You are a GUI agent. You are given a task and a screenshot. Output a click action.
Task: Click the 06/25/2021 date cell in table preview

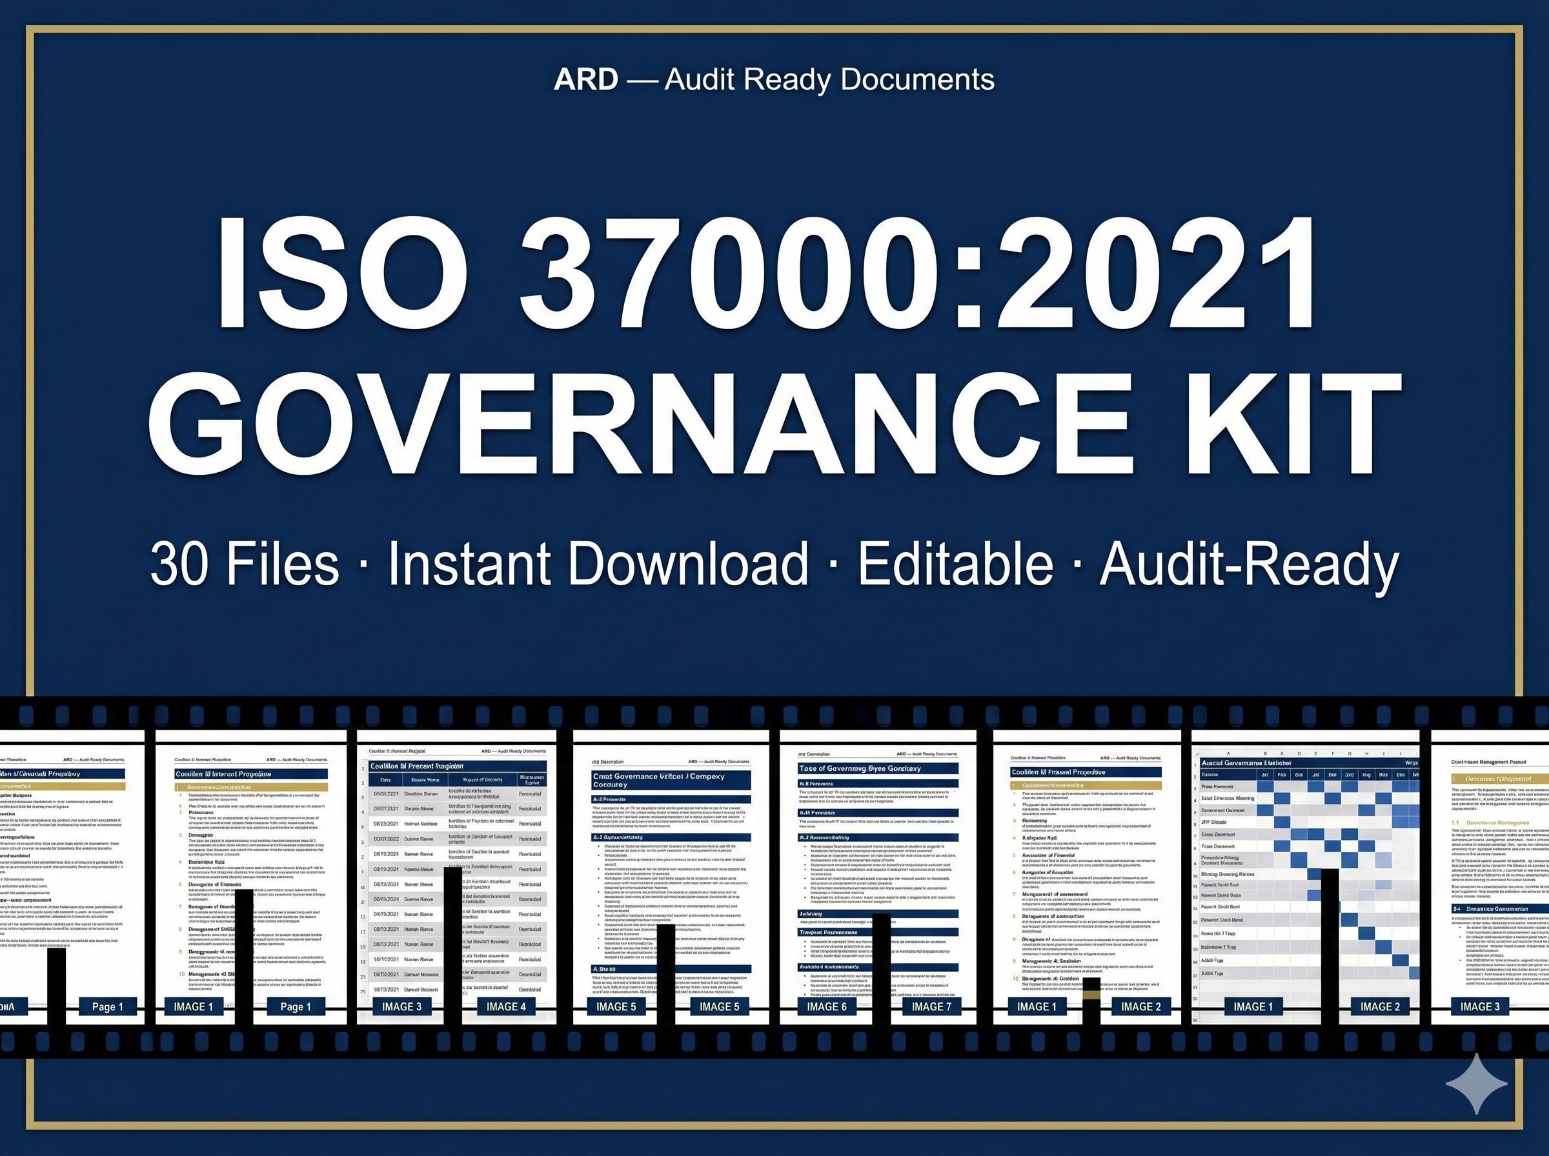[x=387, y=824]
